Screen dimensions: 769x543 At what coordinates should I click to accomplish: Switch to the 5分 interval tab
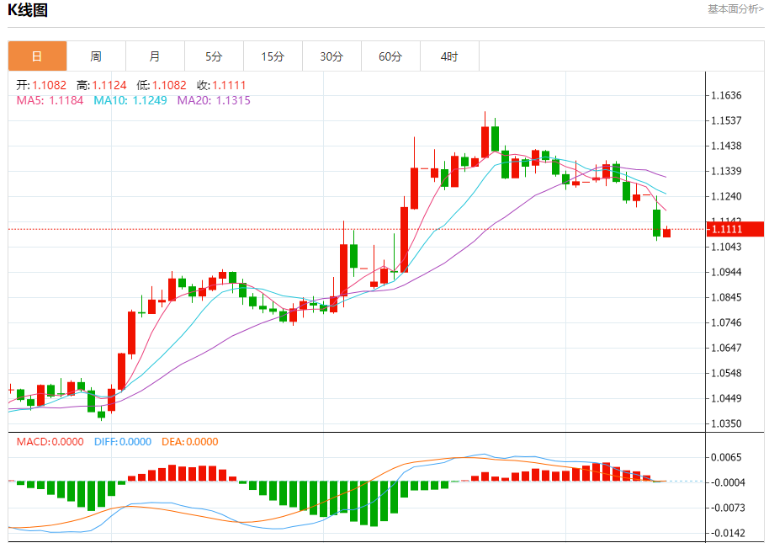click(214, 56)
